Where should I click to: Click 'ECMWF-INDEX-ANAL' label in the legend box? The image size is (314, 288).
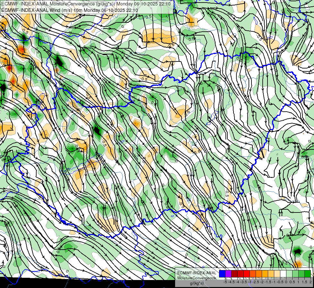click(197, 273)
